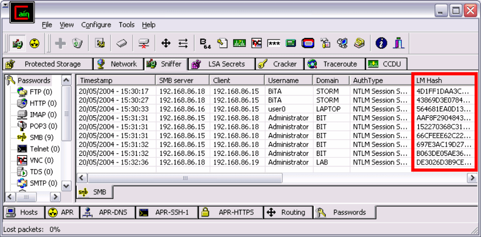Sort by the Timestamp column header

pos(116,80)
